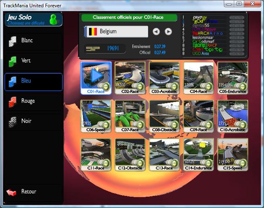The image size is (264, 208).
Task: Click the white Blanc difficulty flag icon
Action: tap(12, 41)
